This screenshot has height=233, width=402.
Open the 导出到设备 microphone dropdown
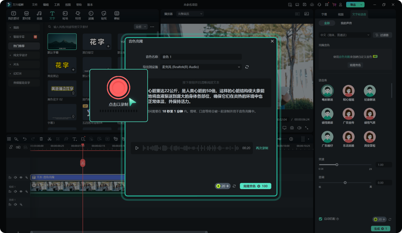click(x=201, y=67)
